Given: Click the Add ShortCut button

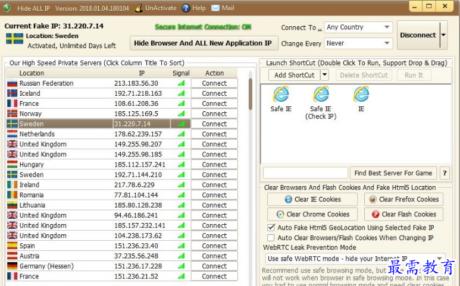Looking at the screenshot, I should [x=294, y=75].
